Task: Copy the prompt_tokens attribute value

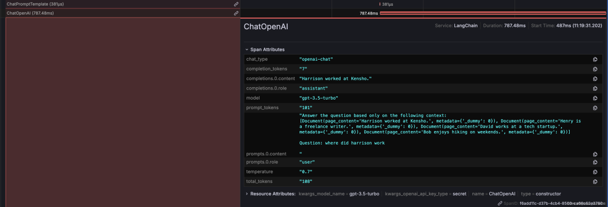Action: click(x=595, y=108)
